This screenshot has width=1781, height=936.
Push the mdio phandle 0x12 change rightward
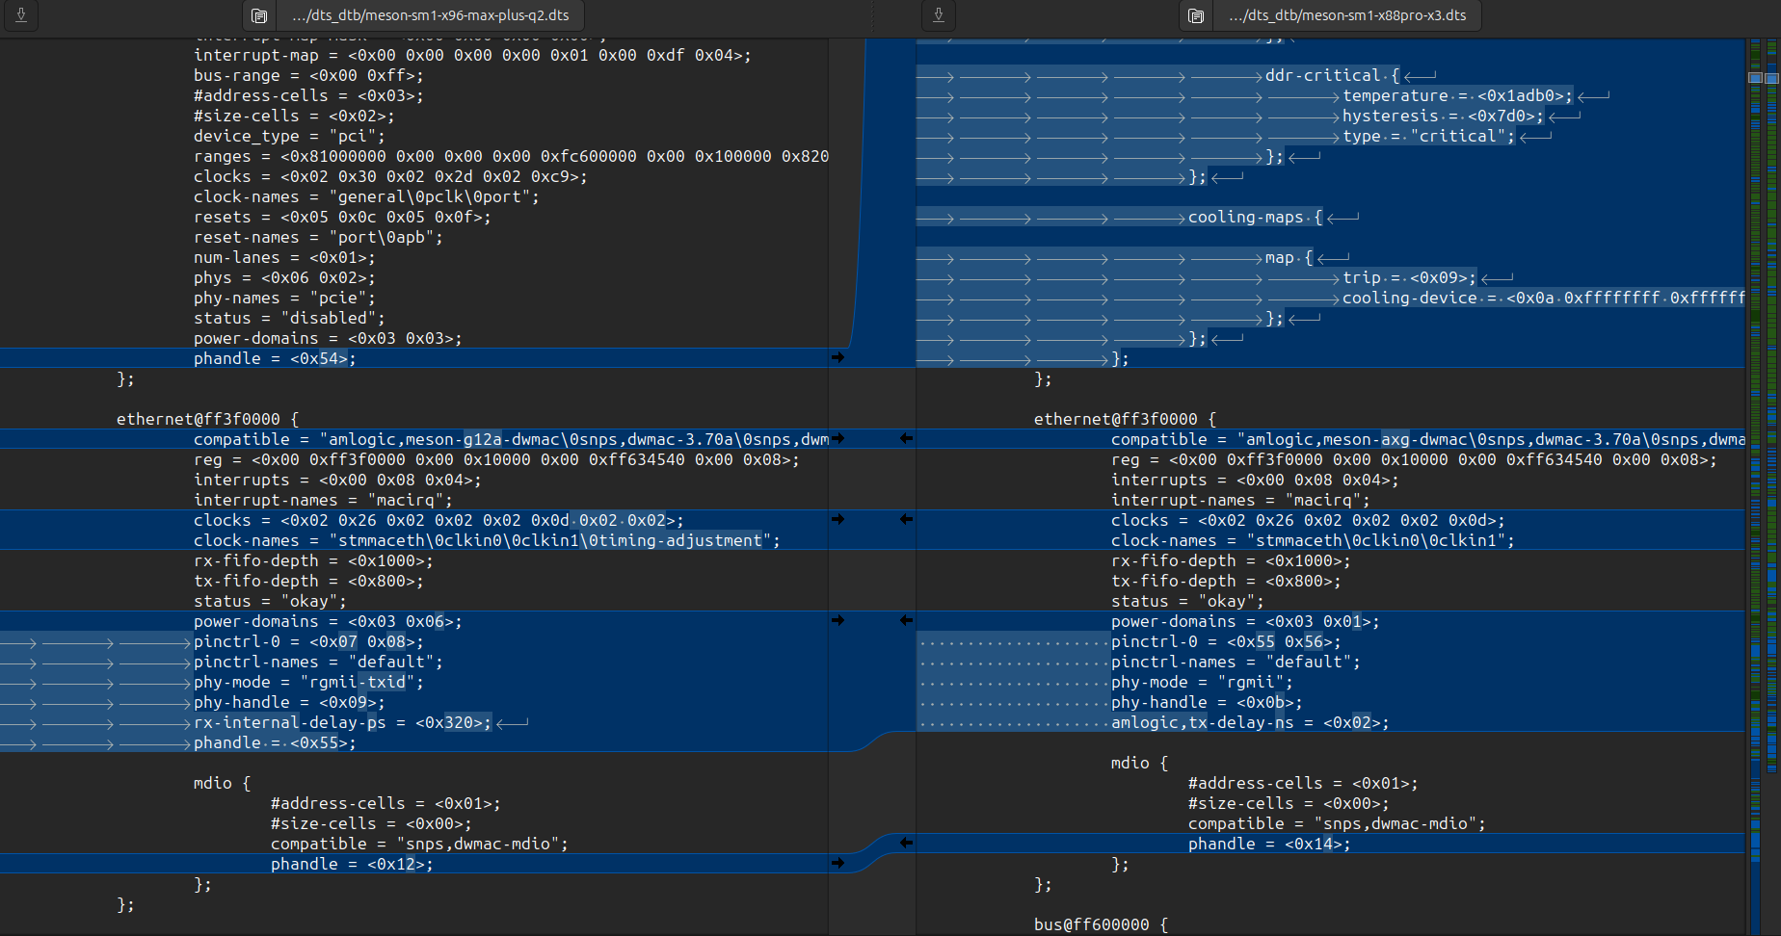(x=837, y=864)
